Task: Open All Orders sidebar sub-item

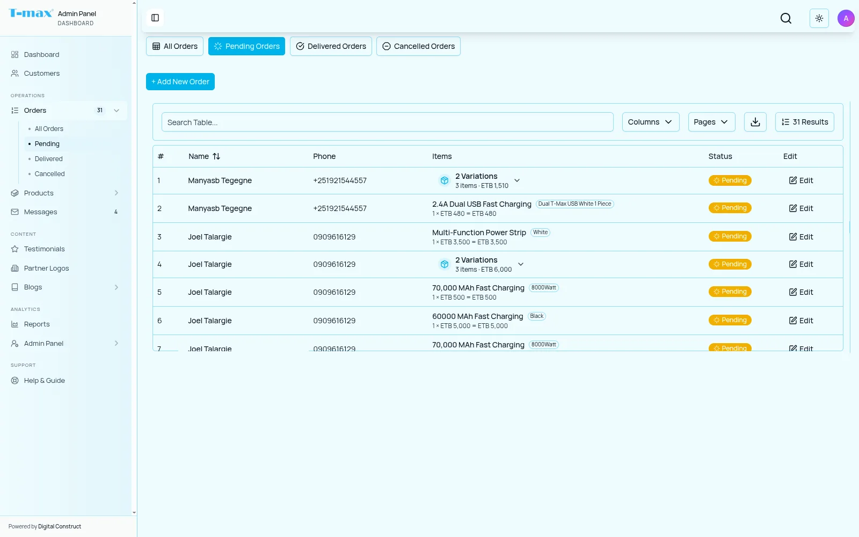Action: (49, 129)
